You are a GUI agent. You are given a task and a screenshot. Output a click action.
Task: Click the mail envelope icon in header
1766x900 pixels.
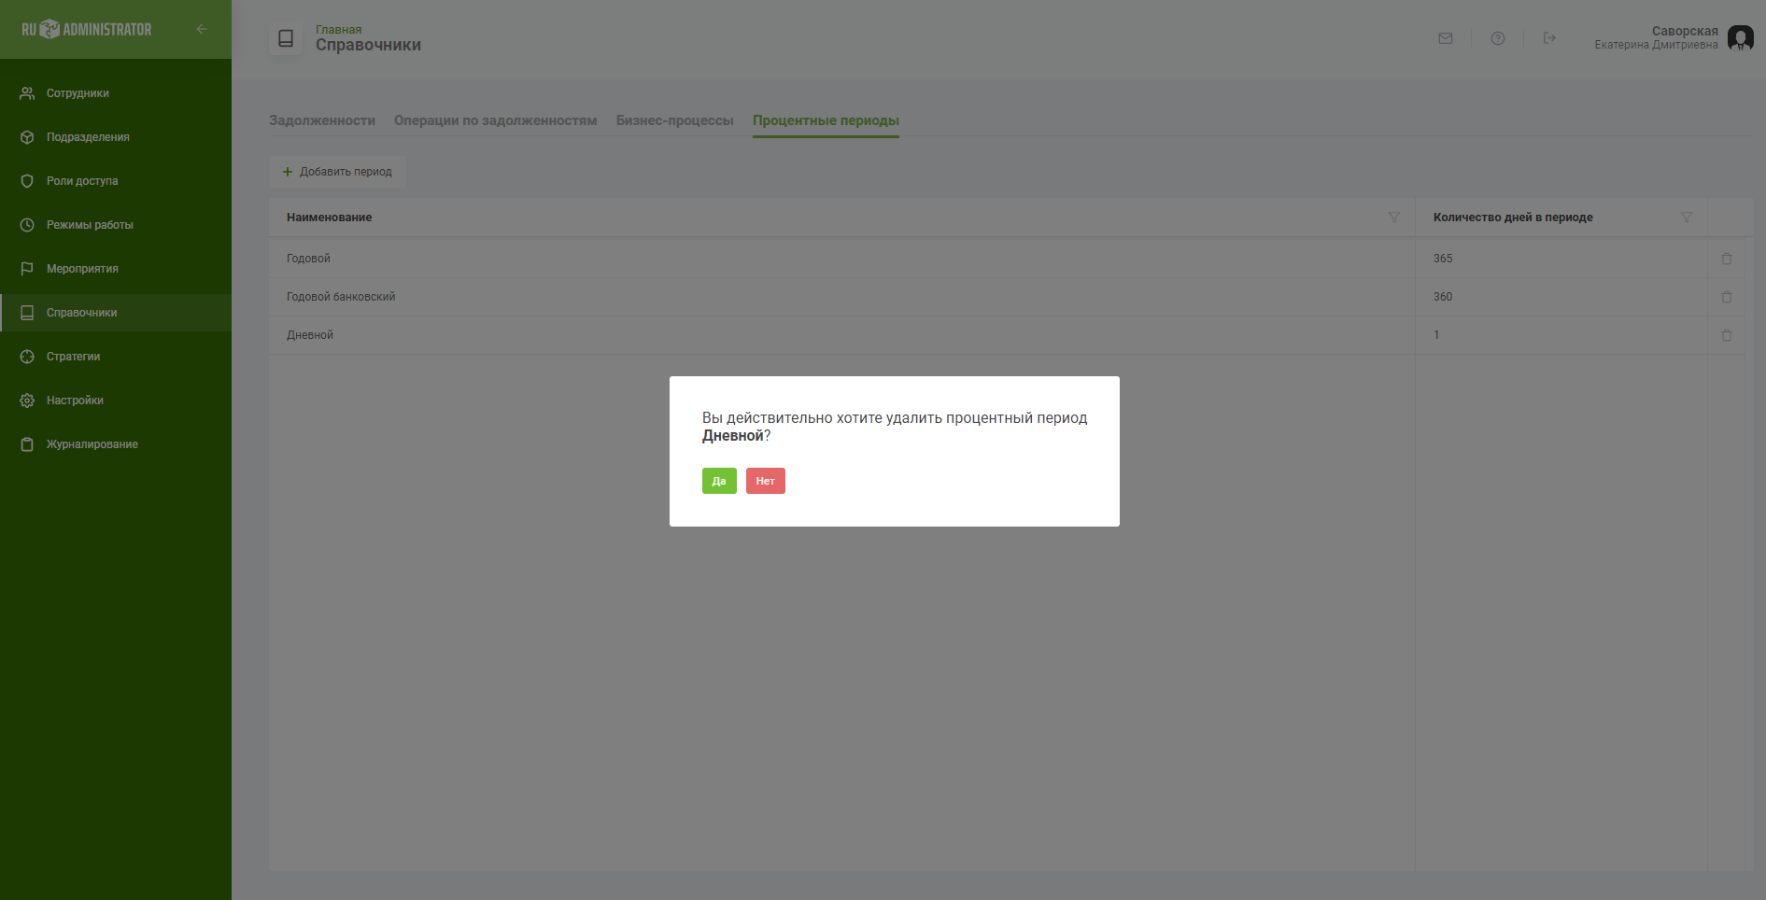pyautogui.click(x=1445, y=38)
